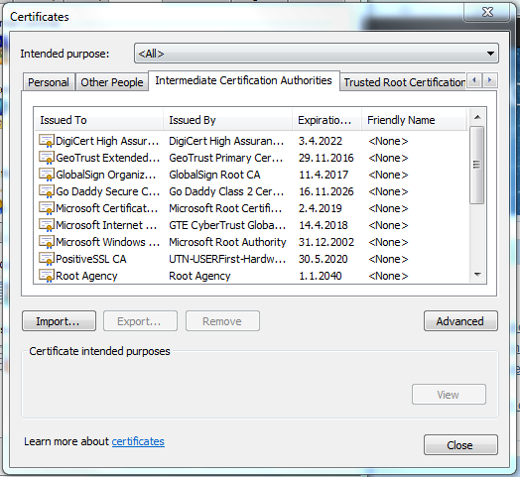Click certificate icon for Microsoft Windows row
Image resolution: width=520 pixels, height=477 pixels.
coord(47,242)
